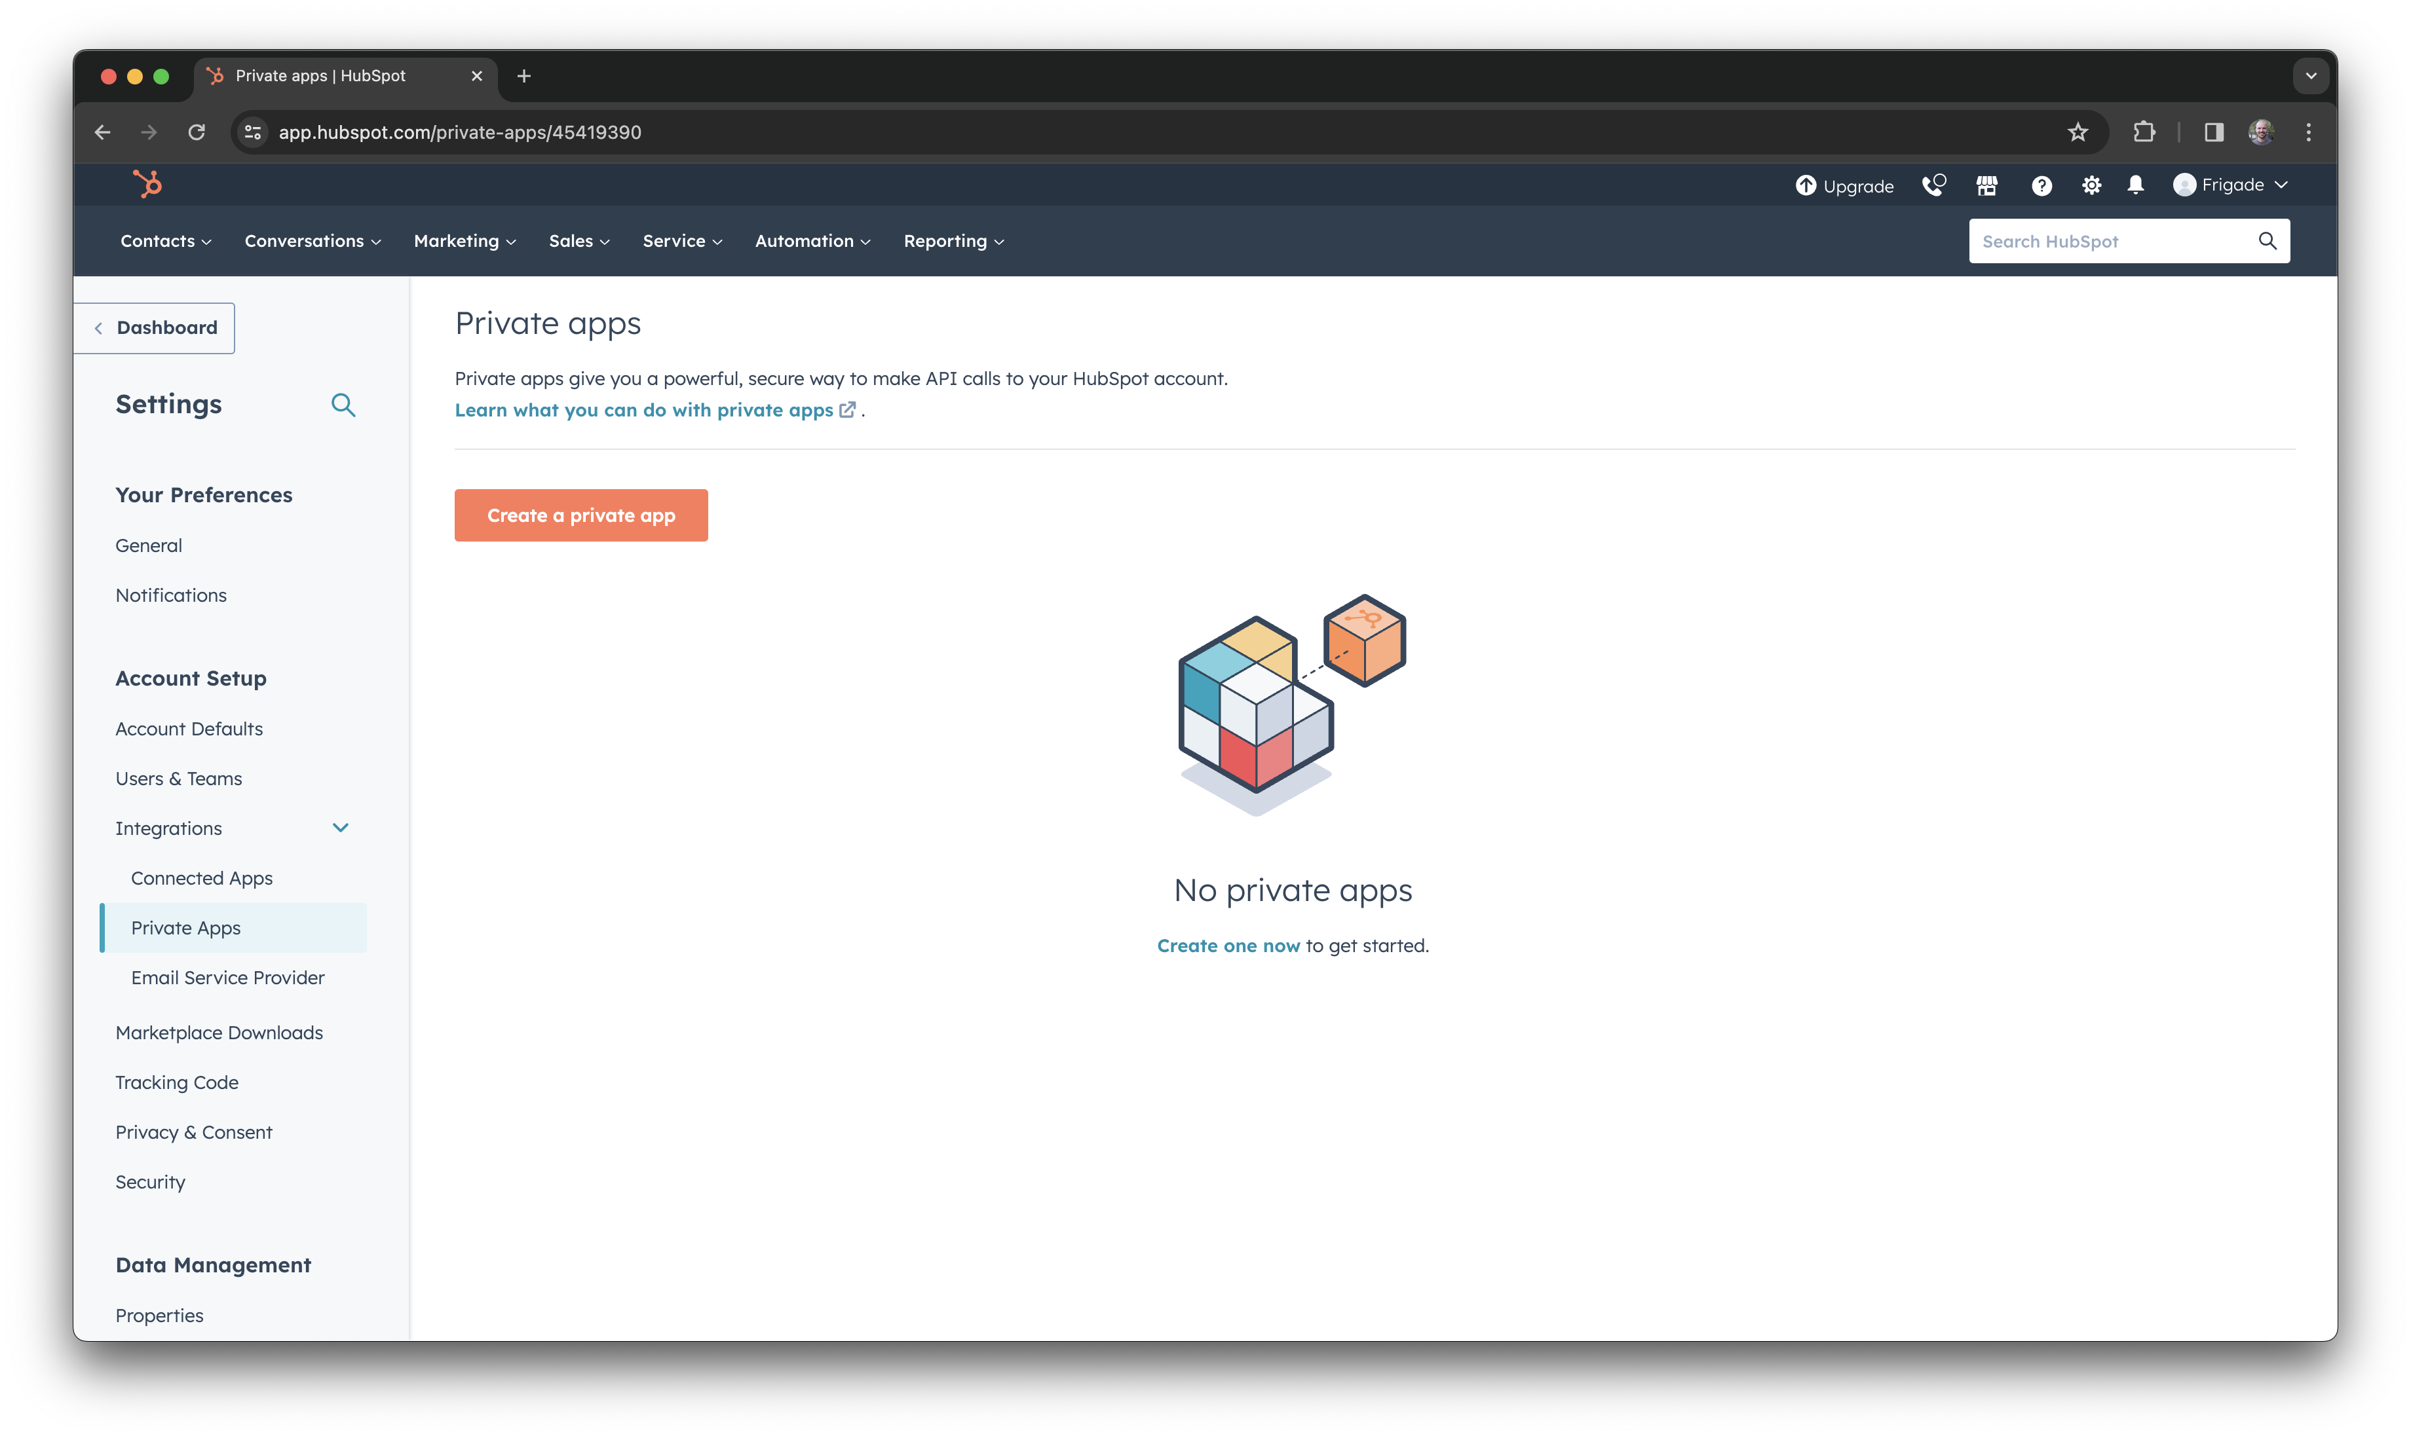Viewport: 2411px width, 1438px height.
Task: Click the external link icon after private apps link
Action: [848, 410]
